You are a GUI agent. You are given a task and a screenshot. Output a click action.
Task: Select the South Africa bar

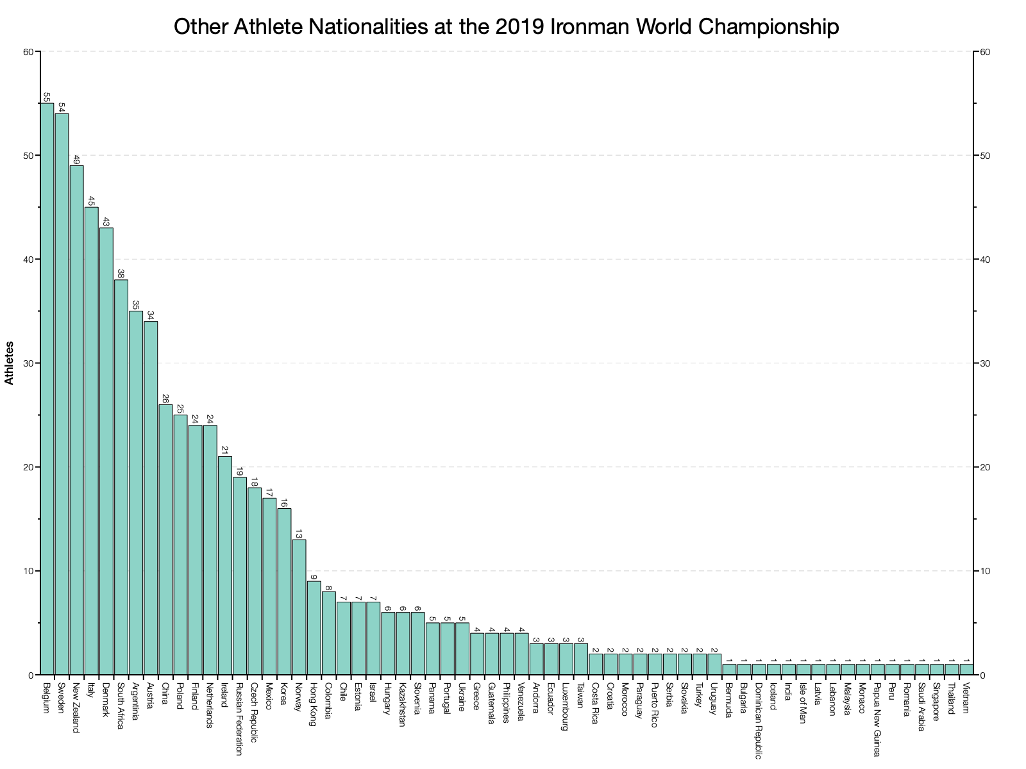tap(121, 477)
